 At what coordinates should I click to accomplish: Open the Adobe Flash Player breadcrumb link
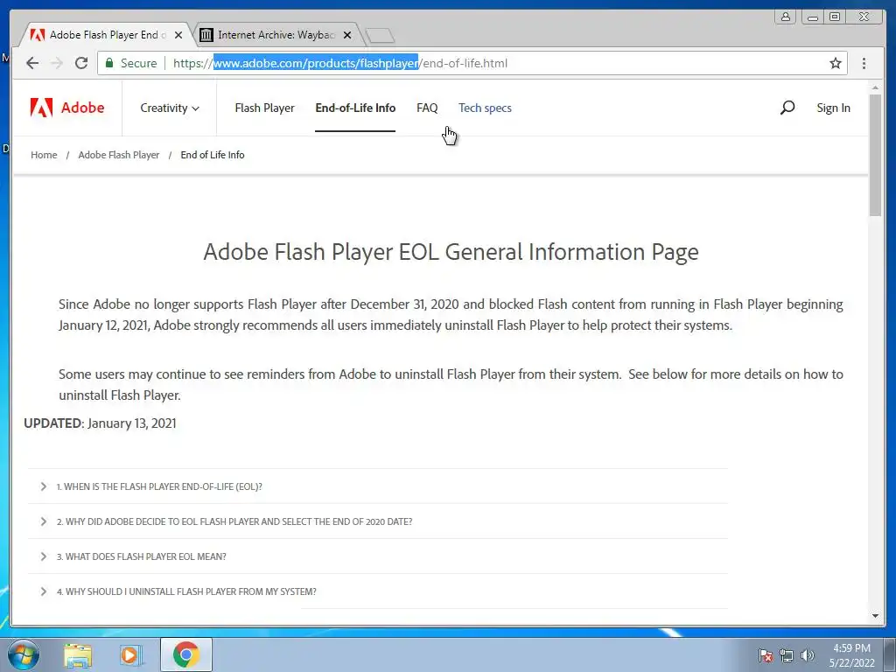[x=119, y=155]
